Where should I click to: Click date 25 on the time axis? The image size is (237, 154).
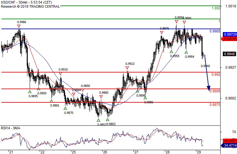click(74, 152)
